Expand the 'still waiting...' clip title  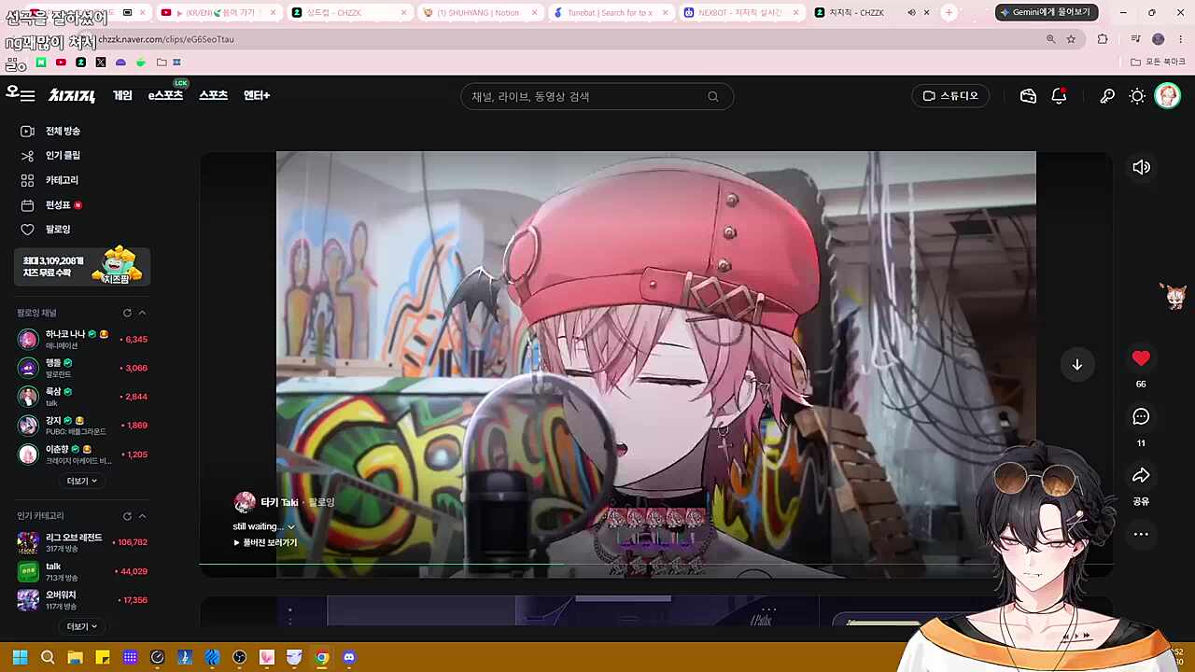click(264, 526)
